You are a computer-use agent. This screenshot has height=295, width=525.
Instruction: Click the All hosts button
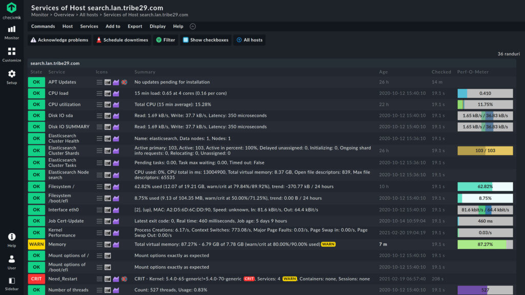pyautogui.click(x=249, y=39)
